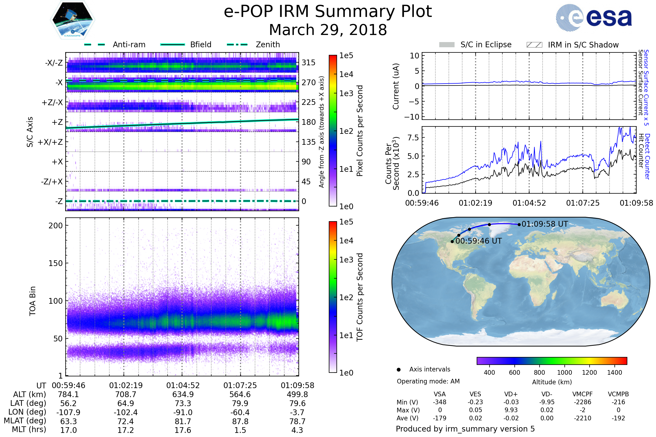Click the Pixel Counts per Second colorbar
Screen dimensions: 656x437
click(333, 131)
